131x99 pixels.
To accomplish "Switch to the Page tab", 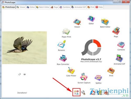I will coord(54,7).
